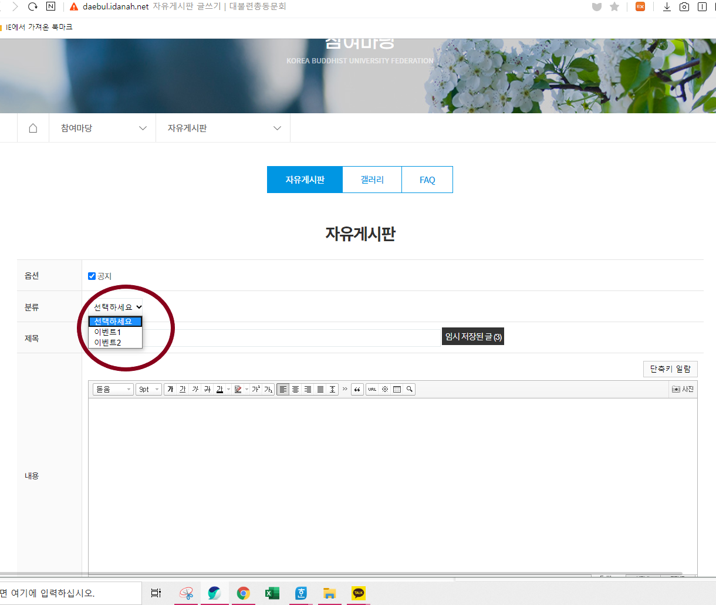Click the shield icon in address bar

tap(597, 6)
